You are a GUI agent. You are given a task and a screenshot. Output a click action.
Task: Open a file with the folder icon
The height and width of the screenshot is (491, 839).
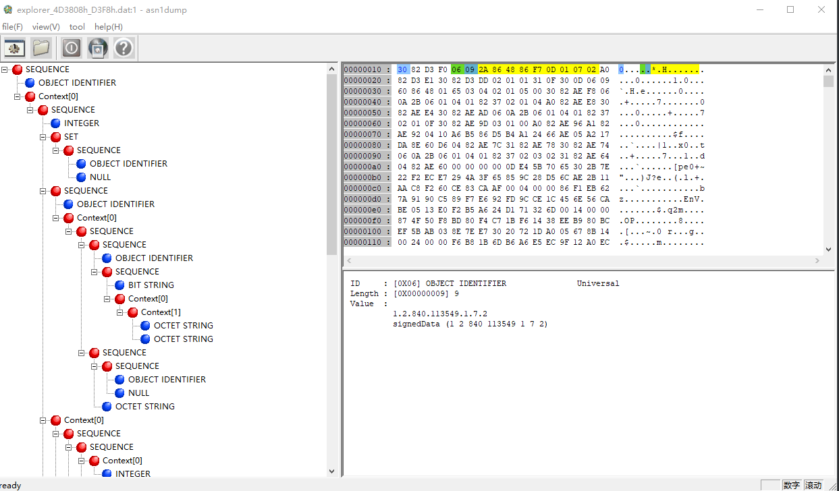pyautogui.click(x=42, y=48)
